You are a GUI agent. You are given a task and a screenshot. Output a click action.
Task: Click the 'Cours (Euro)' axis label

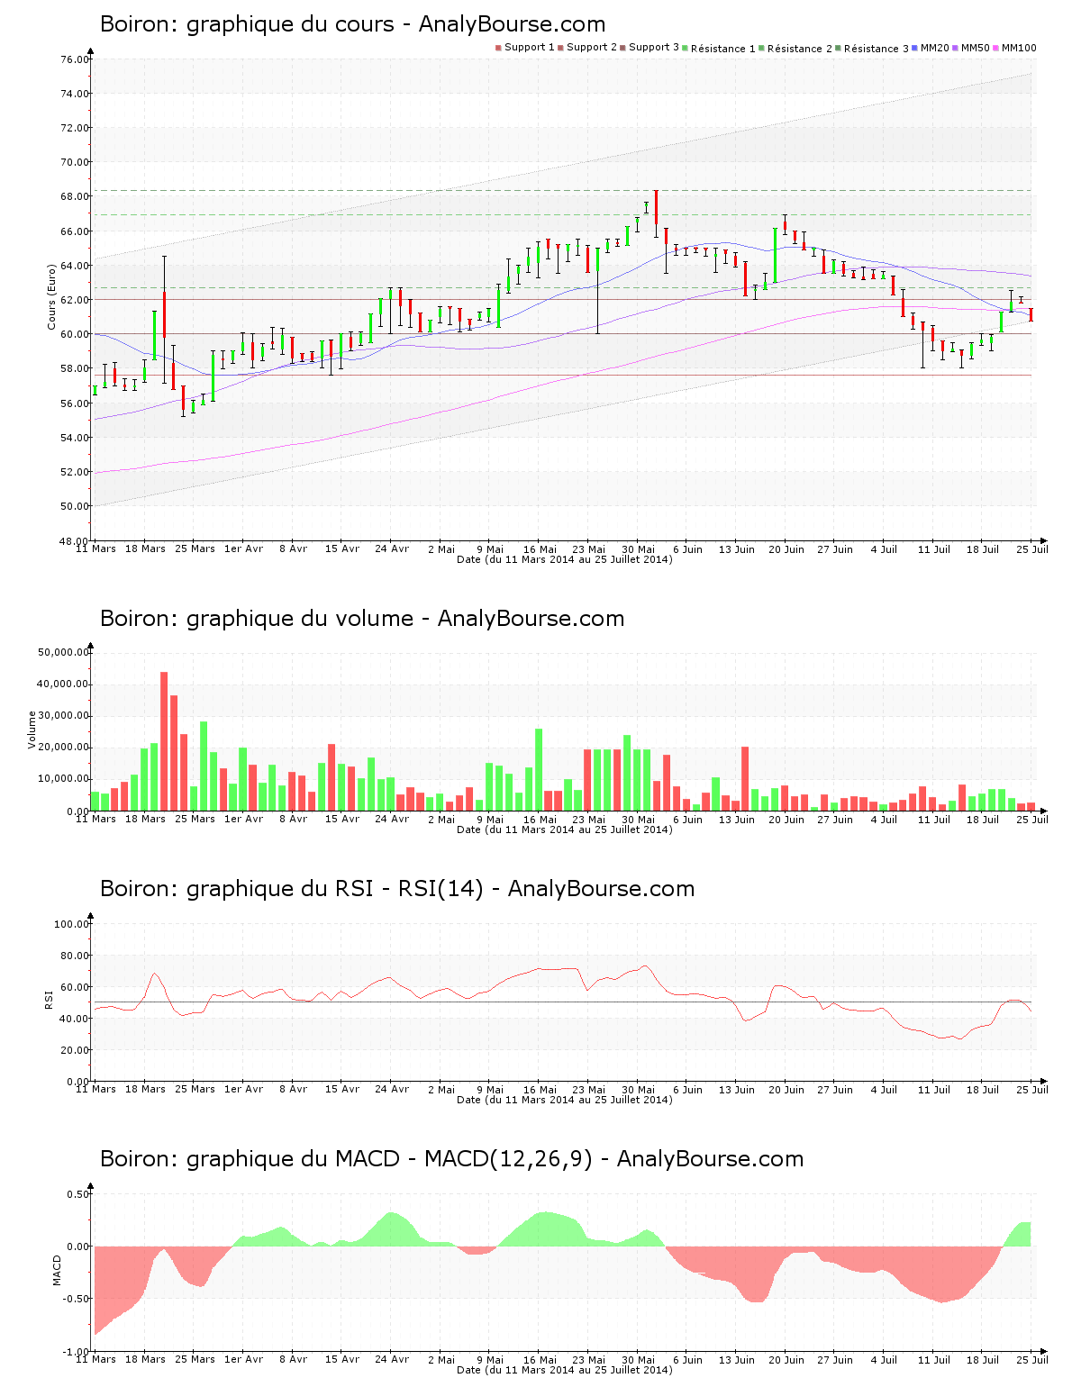coord(52,296)
